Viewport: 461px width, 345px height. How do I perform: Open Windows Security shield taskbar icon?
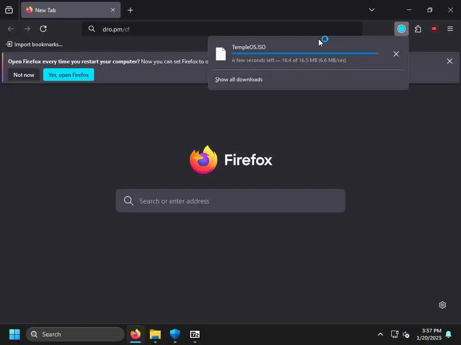click(175, 334)
